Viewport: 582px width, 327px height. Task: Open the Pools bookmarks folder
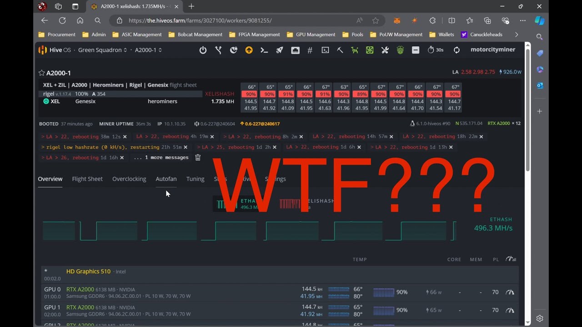pyautogui.click(x=353, y=35)
